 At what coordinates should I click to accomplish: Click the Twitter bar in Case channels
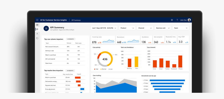[168, 64]
